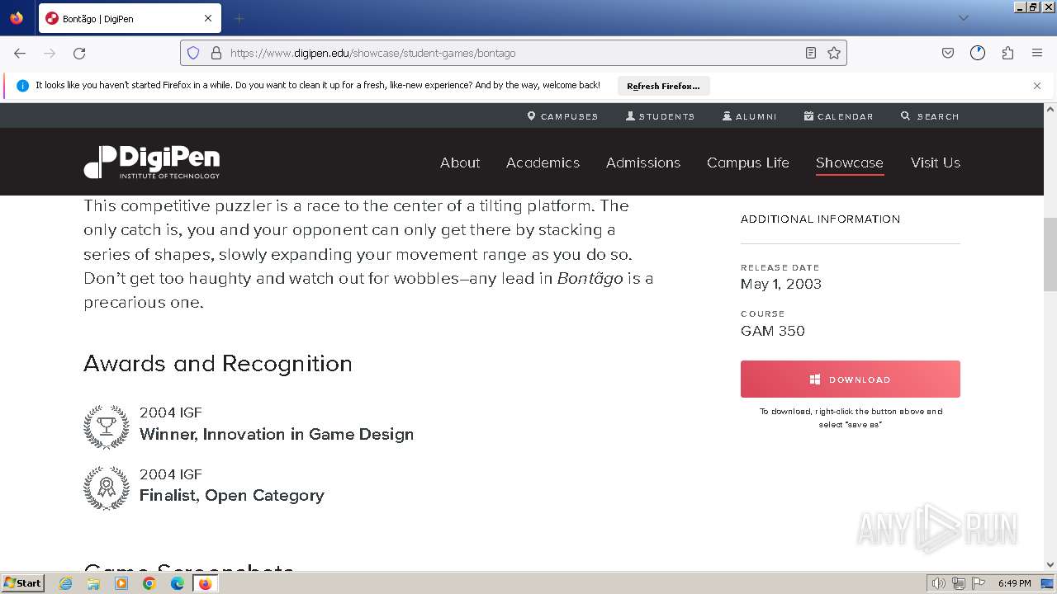Click the IGF Finalist ribbon icon
Image resolution: width=1057 pixels, height=594 pixels.
click(107, 488)
